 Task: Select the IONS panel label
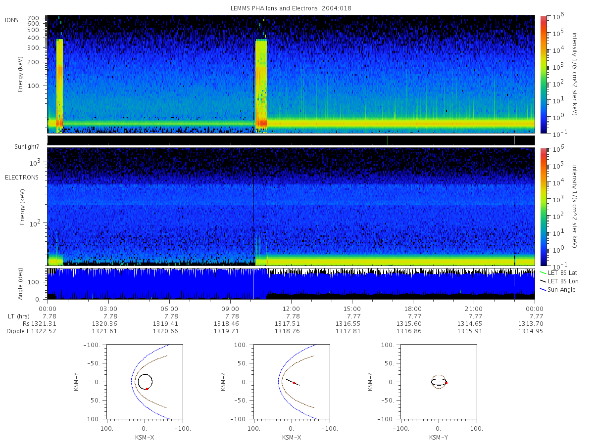(12, 20)
